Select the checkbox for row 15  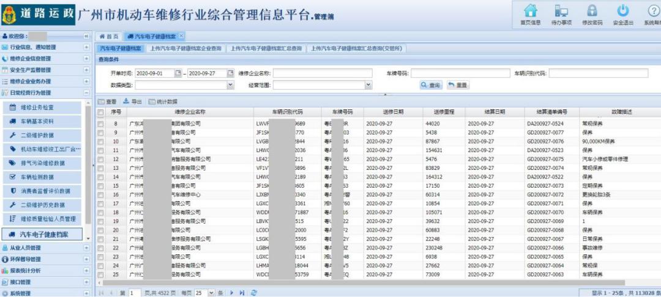coord(101,185)
